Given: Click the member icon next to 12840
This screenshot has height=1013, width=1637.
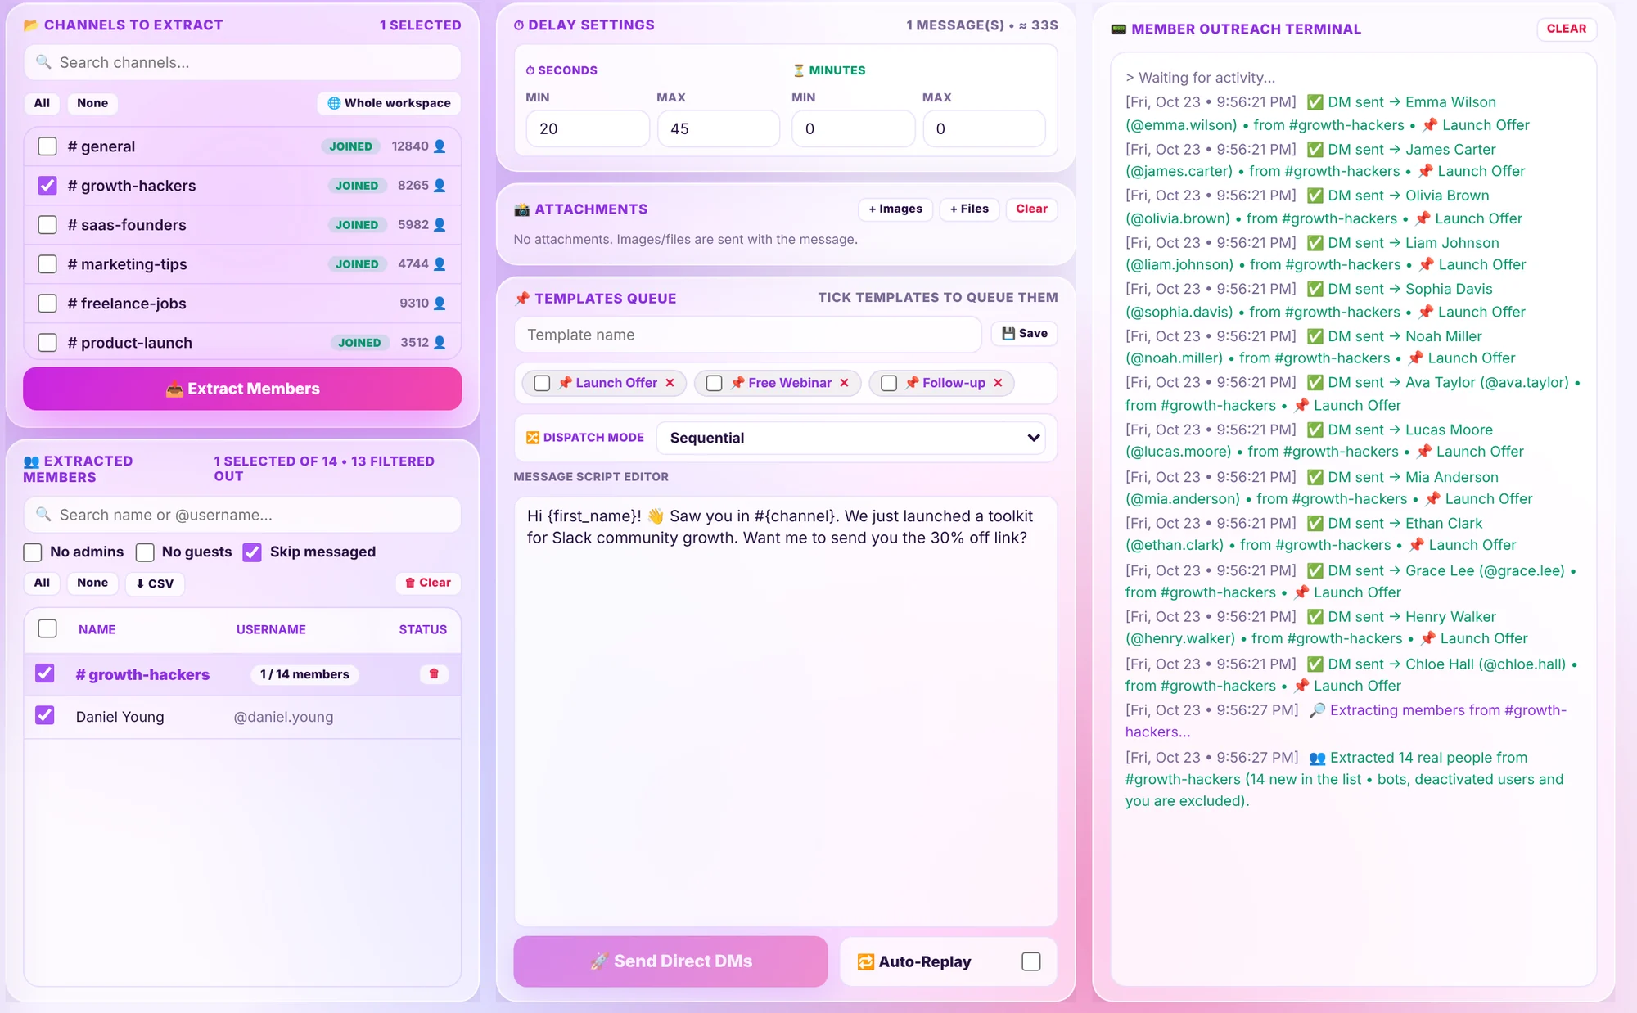Looking at the screenshot, I should [440, 146].
